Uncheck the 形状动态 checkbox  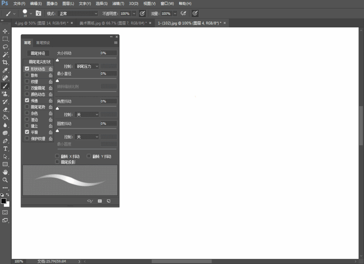point(27,69)
